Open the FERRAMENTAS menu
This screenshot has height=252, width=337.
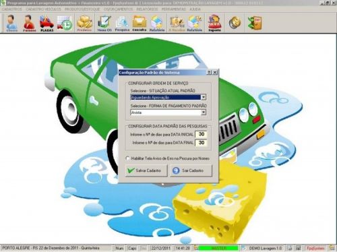(174, 9)
